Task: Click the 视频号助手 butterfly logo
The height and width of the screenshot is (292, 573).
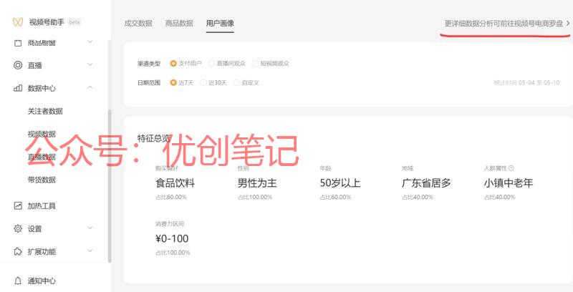Action: [17, 22]
